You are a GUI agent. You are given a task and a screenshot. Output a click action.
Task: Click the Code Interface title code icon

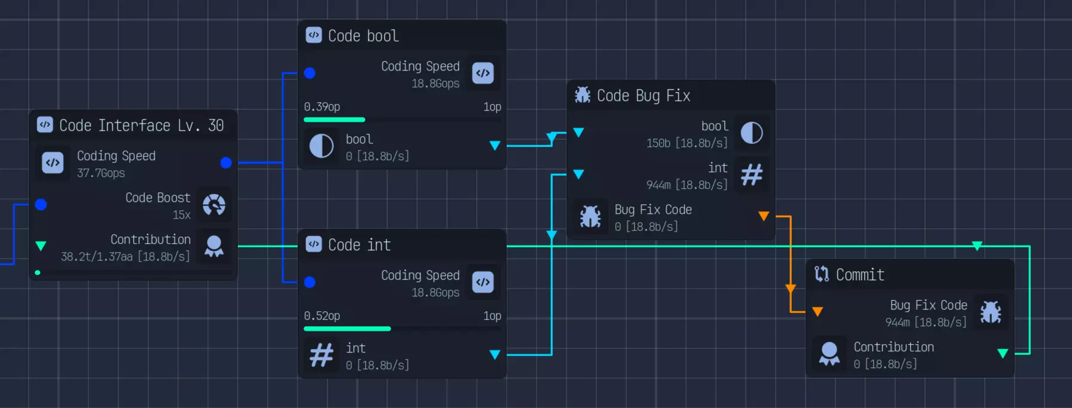point(45,124)
